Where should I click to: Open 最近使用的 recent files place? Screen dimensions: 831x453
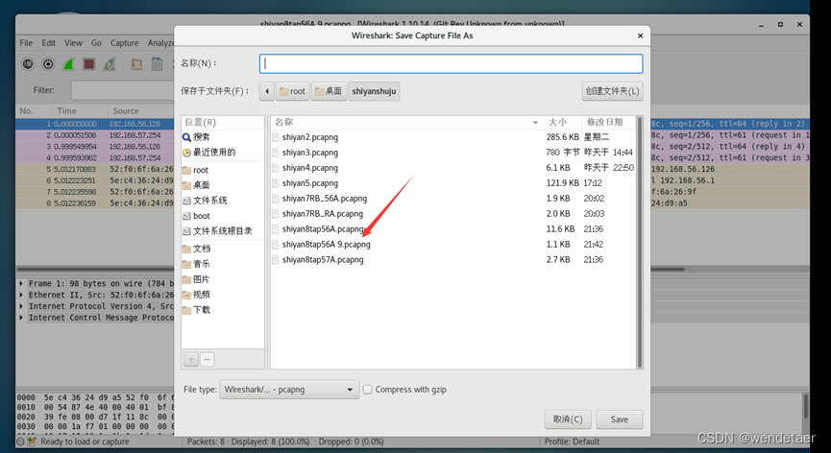[x=208, y=153]
